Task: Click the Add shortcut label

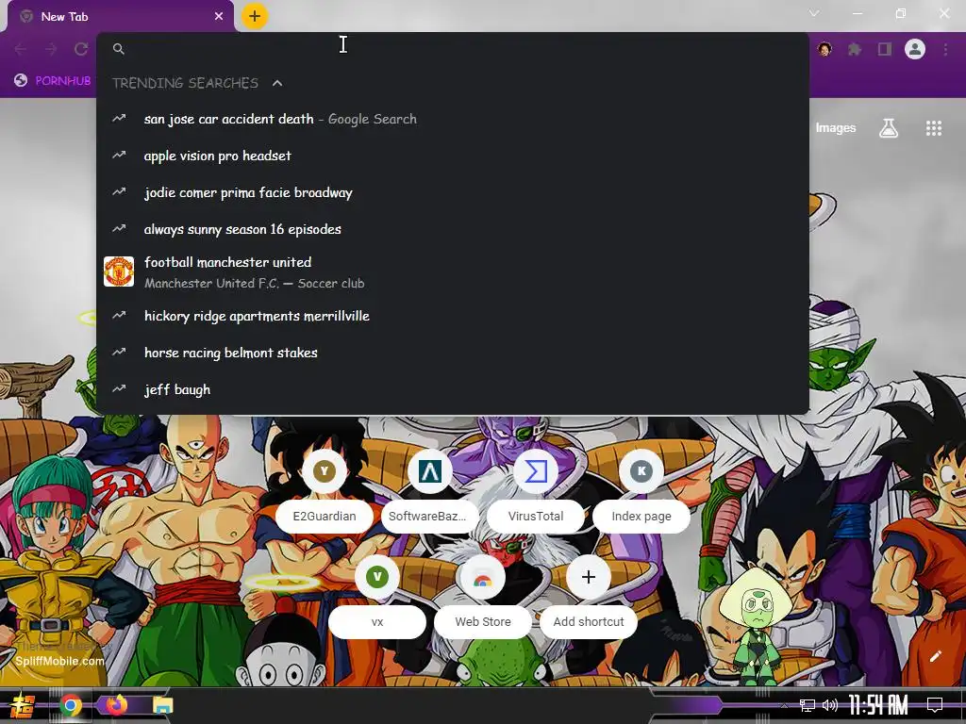Action: (589, 622)
